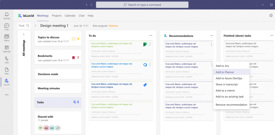The image size is (275, 135).
Task: Click the pop-out app icon
Action: [271, 15]
